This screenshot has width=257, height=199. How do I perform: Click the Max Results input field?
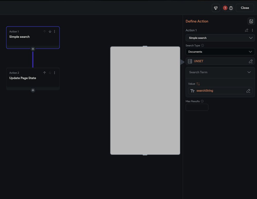coord(197,107)
